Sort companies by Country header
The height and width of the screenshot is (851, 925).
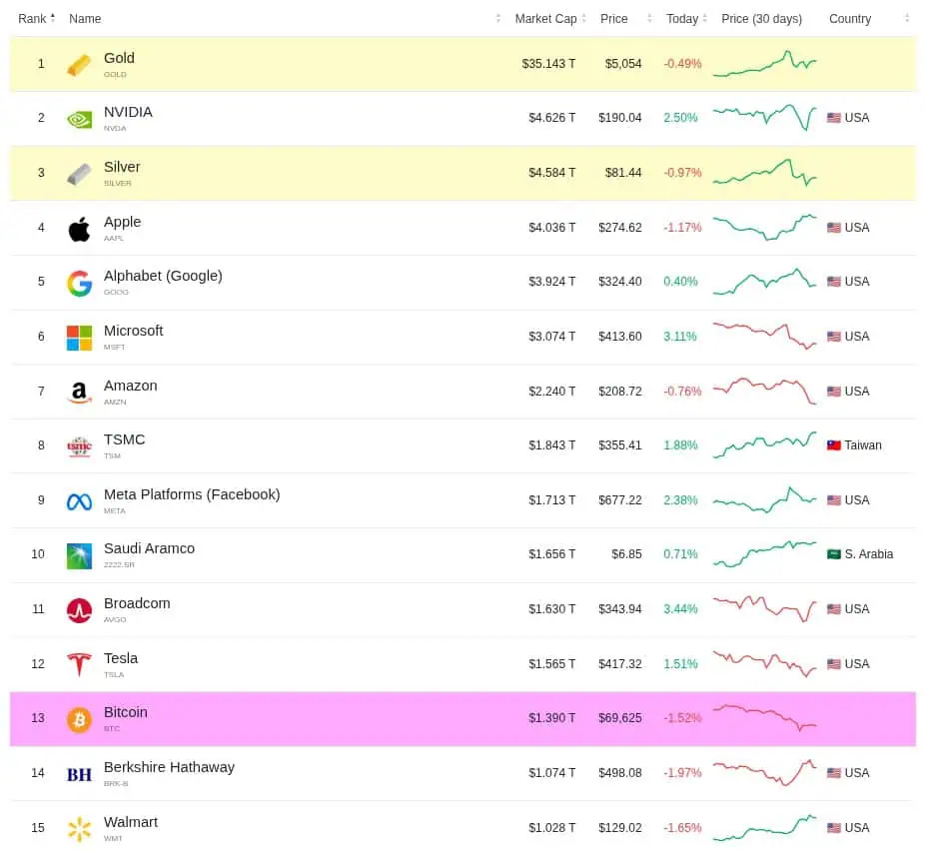[x=850, y=19]
